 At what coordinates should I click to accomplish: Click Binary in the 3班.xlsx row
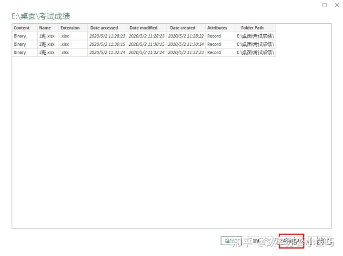pos(20,52)
